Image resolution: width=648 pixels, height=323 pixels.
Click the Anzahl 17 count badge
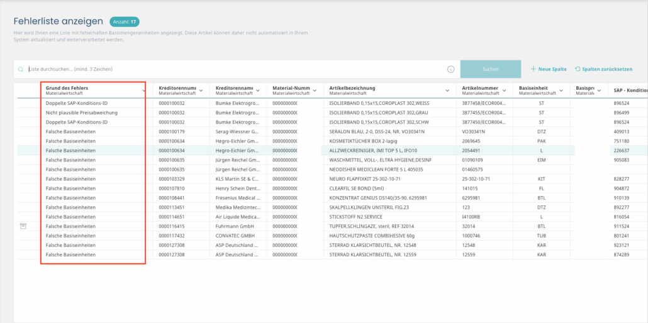(124, 22)
